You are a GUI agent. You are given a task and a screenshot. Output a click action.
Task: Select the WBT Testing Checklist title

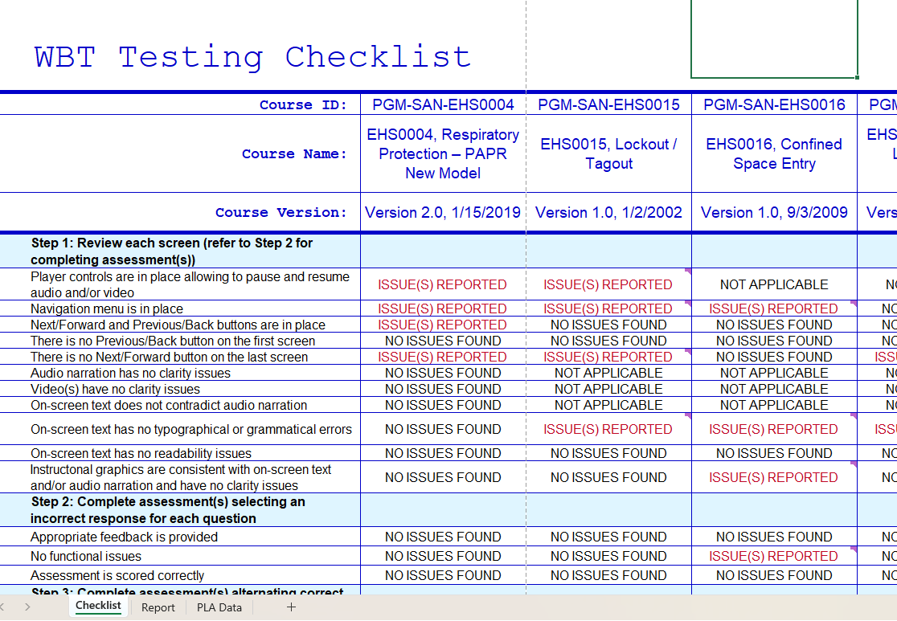pyautogui.click(x=252, y=56)
